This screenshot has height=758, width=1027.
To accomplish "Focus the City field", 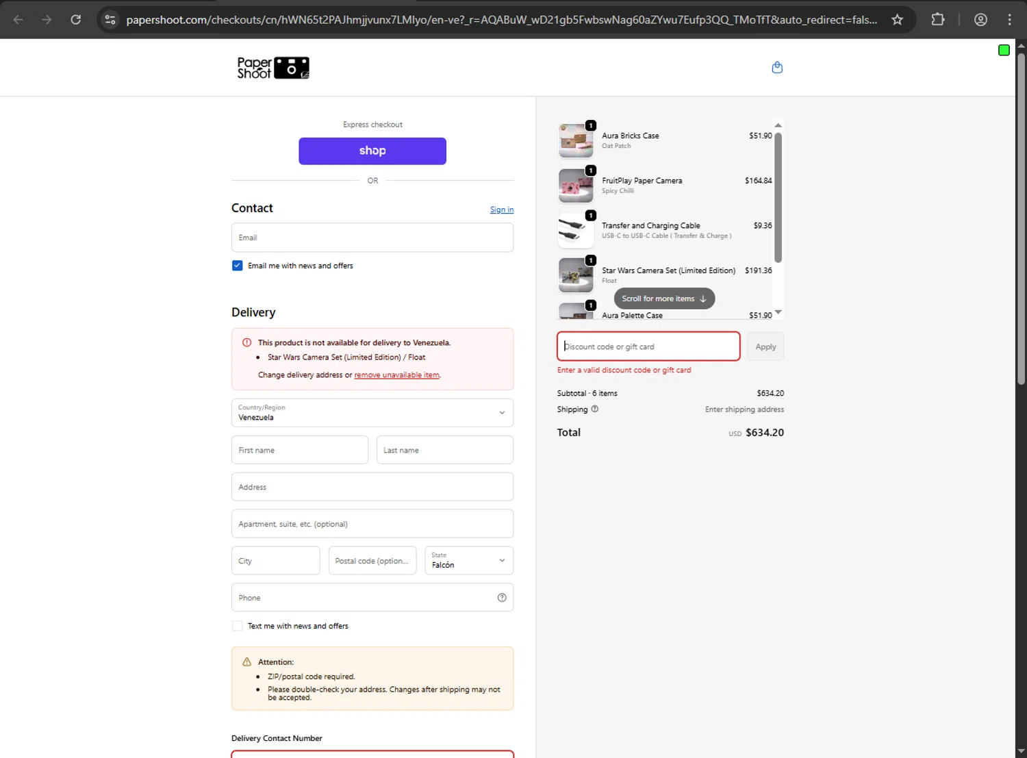I will tap(276, 560).
